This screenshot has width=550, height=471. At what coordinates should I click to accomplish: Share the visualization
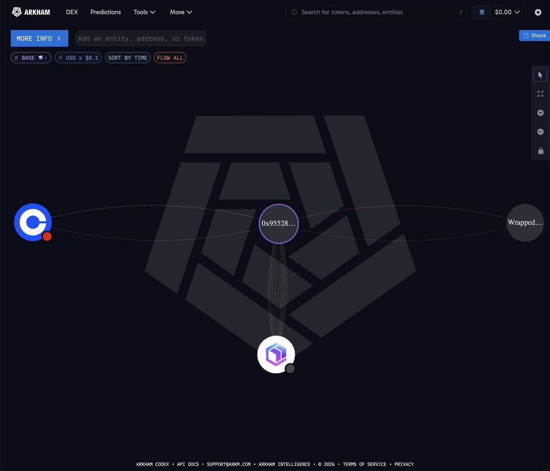click(534, 35)
